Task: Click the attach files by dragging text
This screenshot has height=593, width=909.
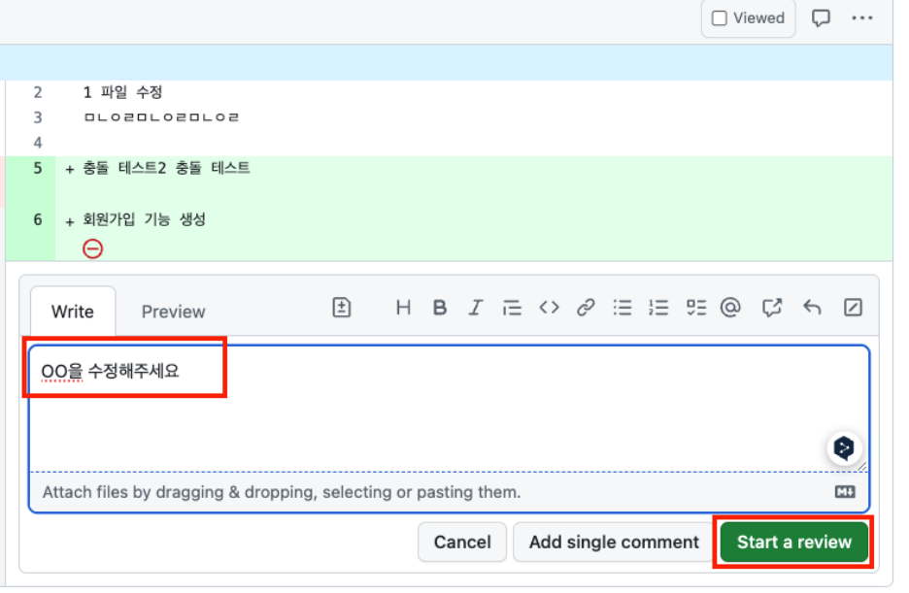Action: tap(282, 492)
